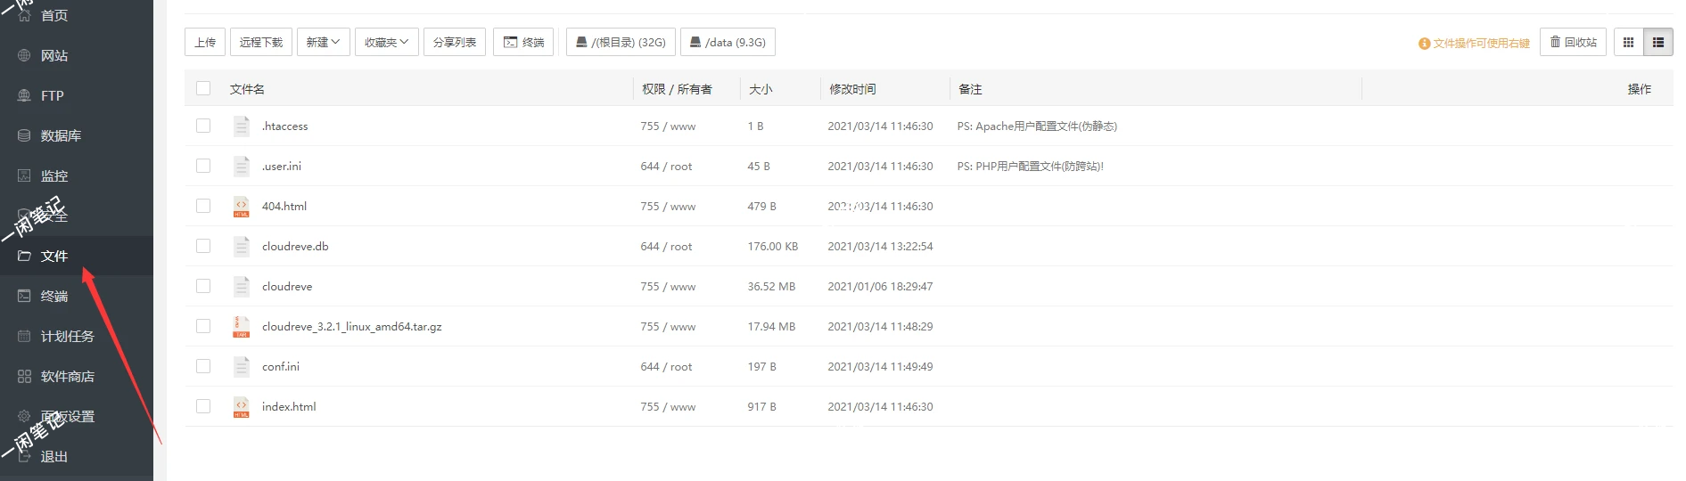Click the tar.gz archive file icon
1686x481 pixels.
(241, 327)
